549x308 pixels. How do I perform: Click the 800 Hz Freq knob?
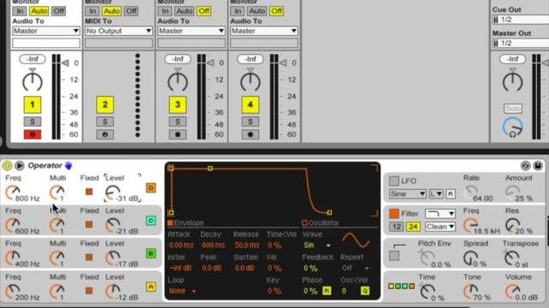click(13, 193)
